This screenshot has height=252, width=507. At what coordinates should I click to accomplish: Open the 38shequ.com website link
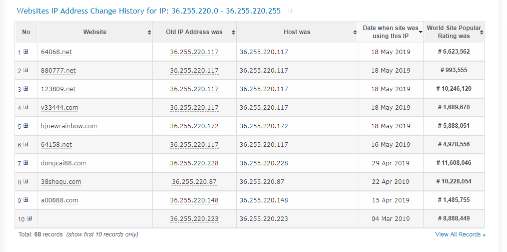[61, 181]
